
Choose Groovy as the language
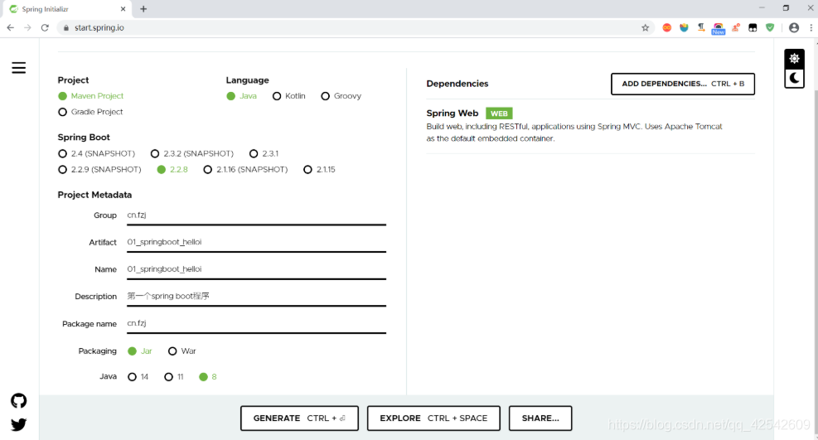pos(341,96)
